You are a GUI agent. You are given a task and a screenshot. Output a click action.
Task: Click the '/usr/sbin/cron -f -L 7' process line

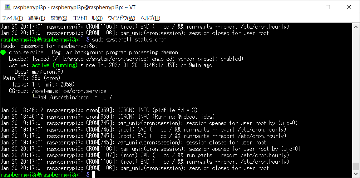(72, 97)
